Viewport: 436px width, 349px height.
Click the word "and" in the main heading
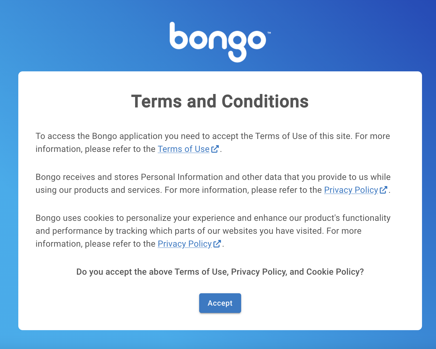tap(202, 102)
